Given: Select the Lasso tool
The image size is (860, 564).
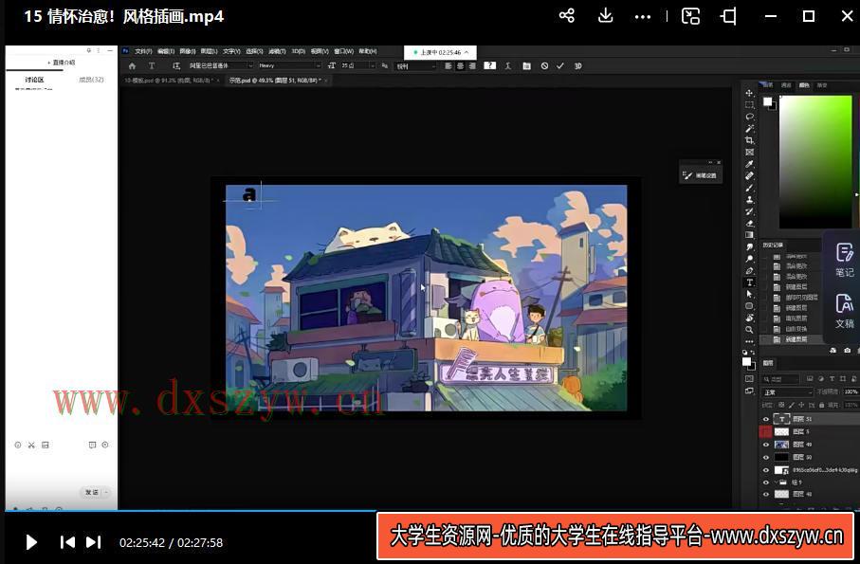Looking at the screenshot, I should point(749,117).
